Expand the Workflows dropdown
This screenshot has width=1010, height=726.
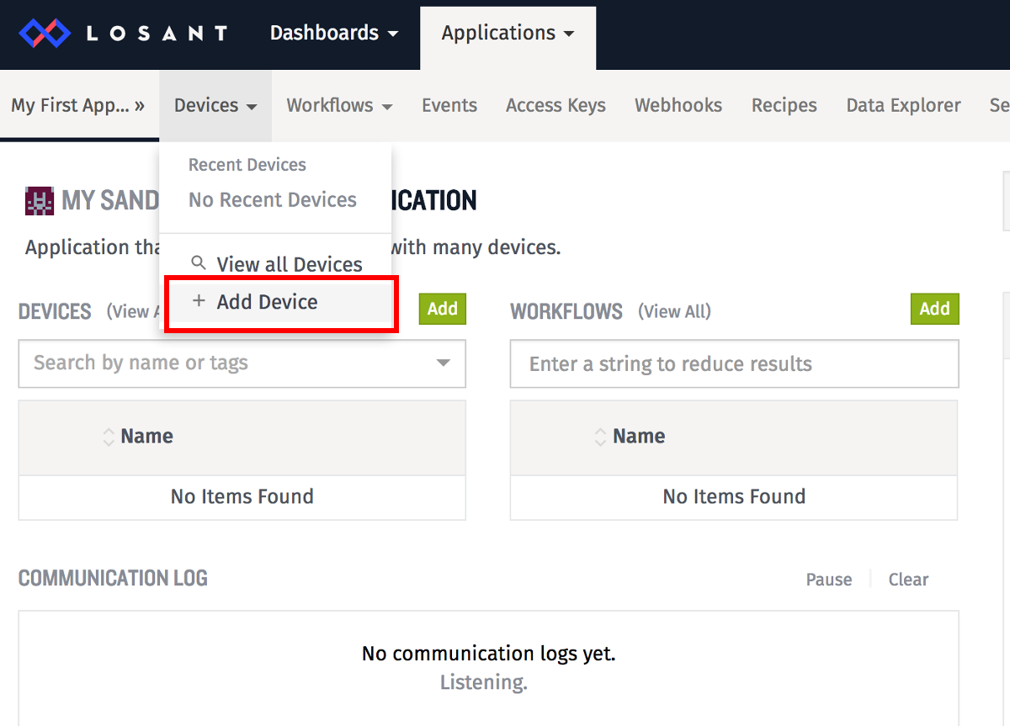pyautogui.click(x=339, y=105)
